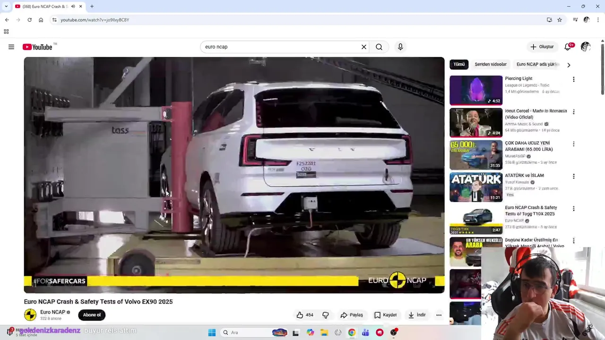
Task: Go to YouTube home via logo
Action: (x=37, y=47)
